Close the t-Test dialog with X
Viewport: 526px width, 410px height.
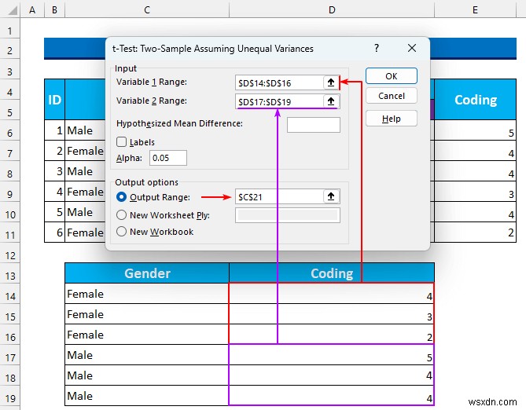pos(412,48)
